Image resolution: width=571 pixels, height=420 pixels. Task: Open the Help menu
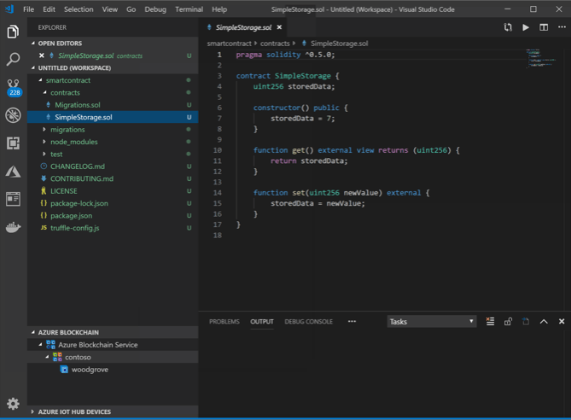pyautogui.click(x=219, y=9)
